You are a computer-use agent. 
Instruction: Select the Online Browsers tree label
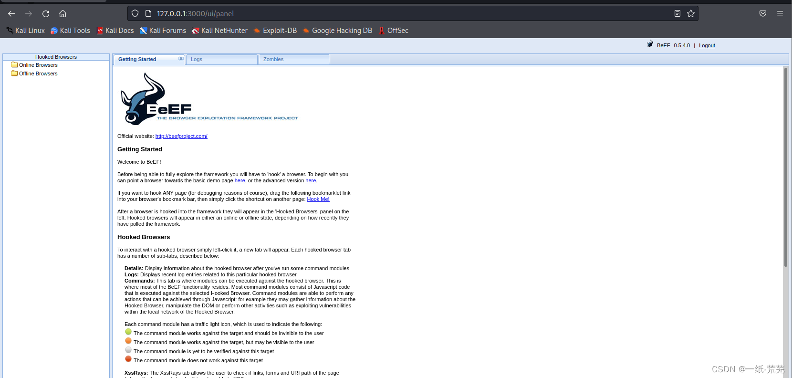[38, 65]
